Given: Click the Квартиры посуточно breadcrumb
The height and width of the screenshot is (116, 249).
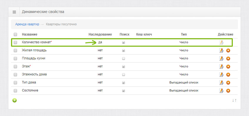Looking at the screenshot, I should 61,24.
